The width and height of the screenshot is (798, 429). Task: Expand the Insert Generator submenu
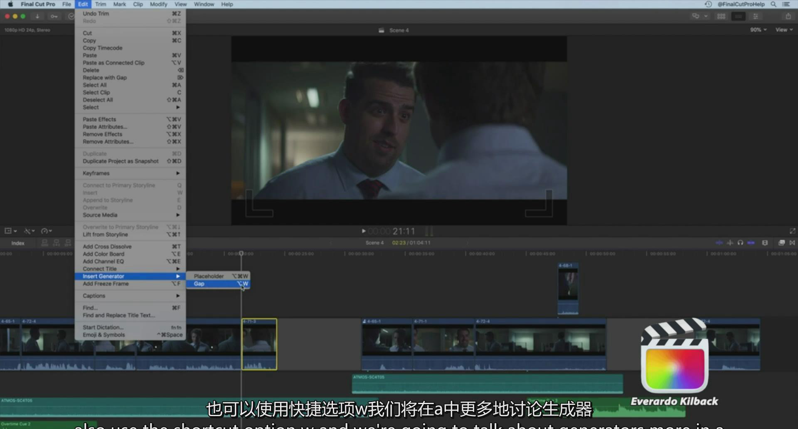coord(130,276)
